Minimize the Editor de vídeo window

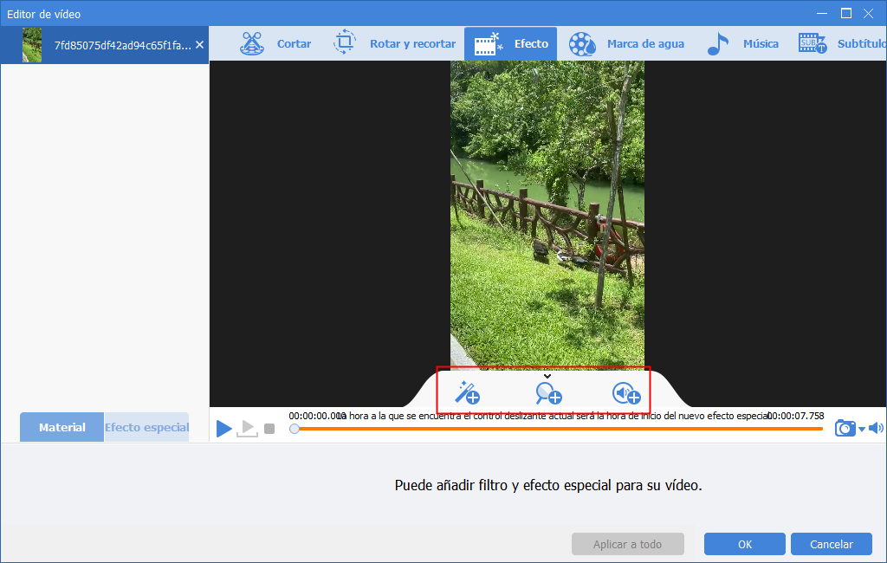pos(822,13)
